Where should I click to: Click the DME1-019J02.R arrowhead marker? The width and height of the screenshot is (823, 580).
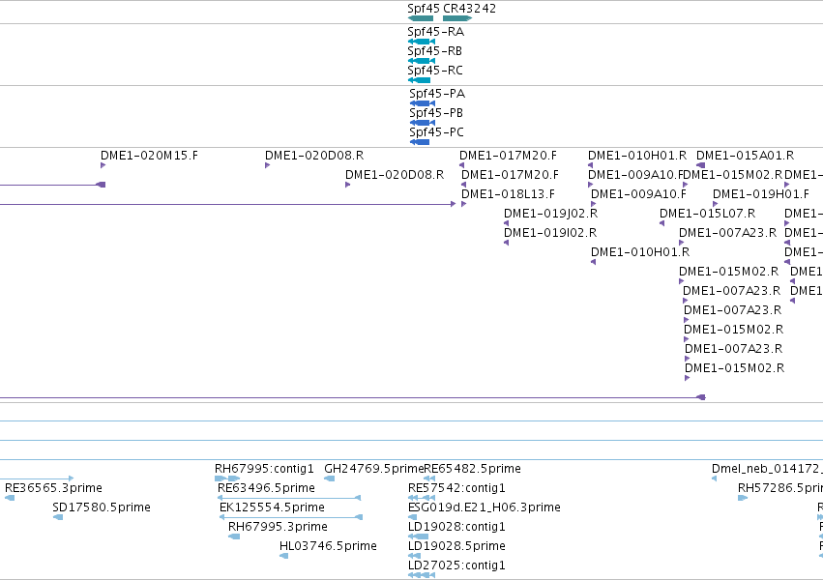click(x=506, y=223)
